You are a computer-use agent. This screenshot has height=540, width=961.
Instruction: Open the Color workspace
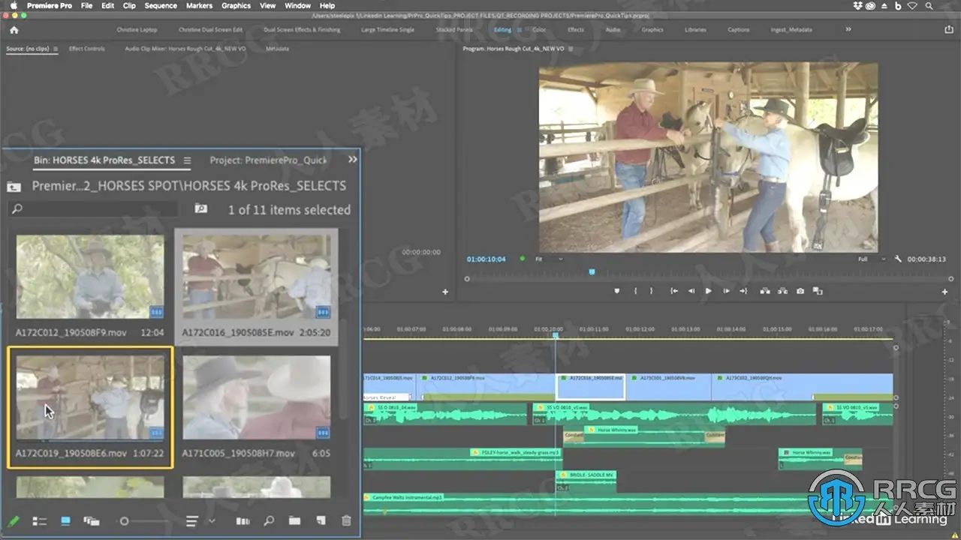540,30
